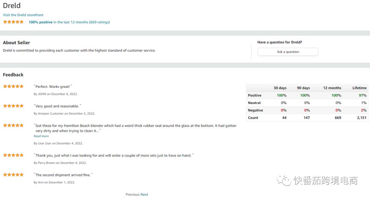Screen dimensions: 370x197
Task: Click the seller star rating under Dreld
Action: (x=13, y=22)
